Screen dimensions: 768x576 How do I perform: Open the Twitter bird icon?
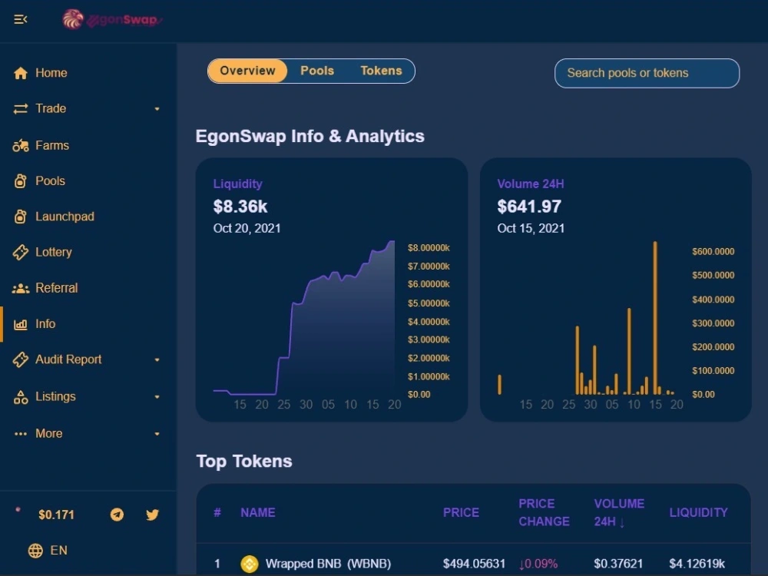152,515
